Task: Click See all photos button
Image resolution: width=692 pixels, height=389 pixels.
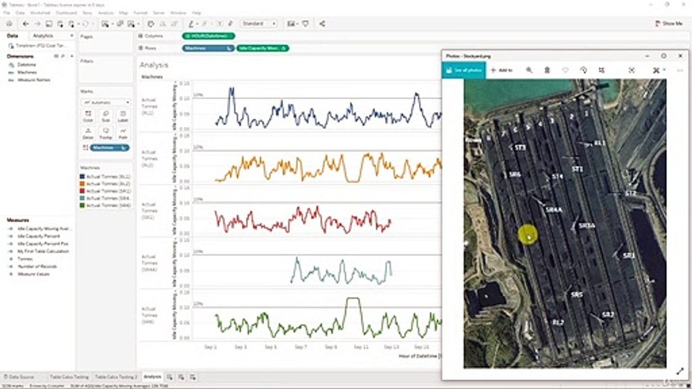Action: click(463, 70)
